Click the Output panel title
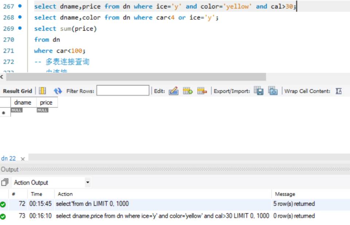The height and width of the screenshot is (225, 350). (9, 169)
